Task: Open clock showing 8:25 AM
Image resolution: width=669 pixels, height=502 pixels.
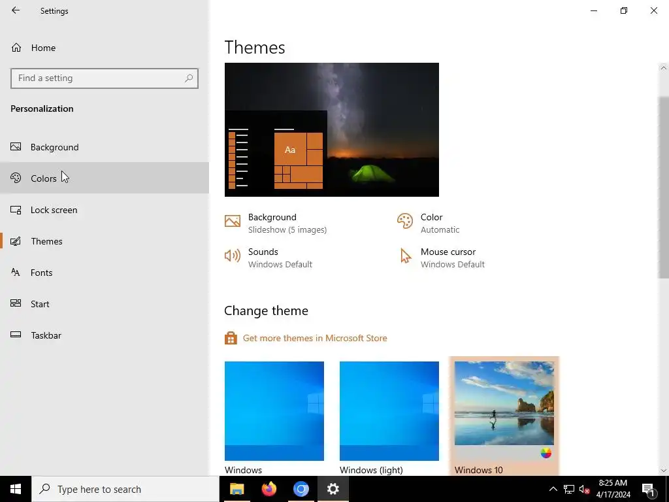Action: pyautogui.click(x=613, y=489)
